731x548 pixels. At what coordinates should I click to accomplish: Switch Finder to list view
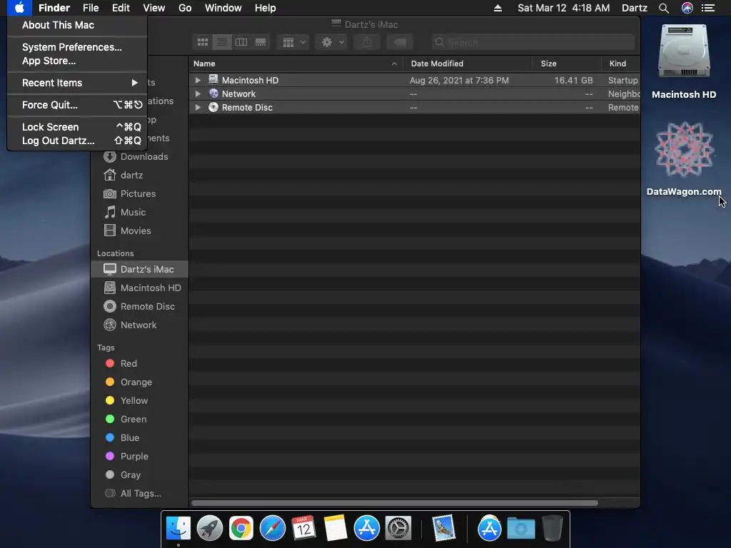222,42
